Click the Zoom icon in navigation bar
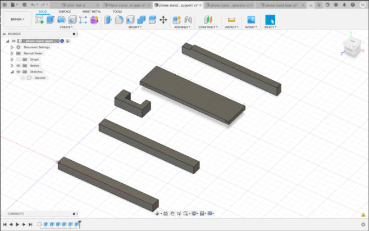Image resolution: width=369 pixels, height=231 pixels. pyautogui.click(x=179, y=214)
